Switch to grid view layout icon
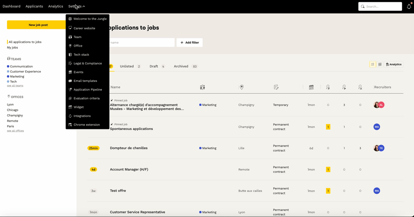This screenshot has width=414, height=217. pyautogui.click(x=380, y=64)
